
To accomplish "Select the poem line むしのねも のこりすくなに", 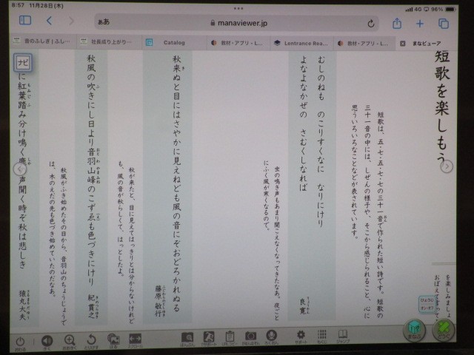I will (321, 141).
